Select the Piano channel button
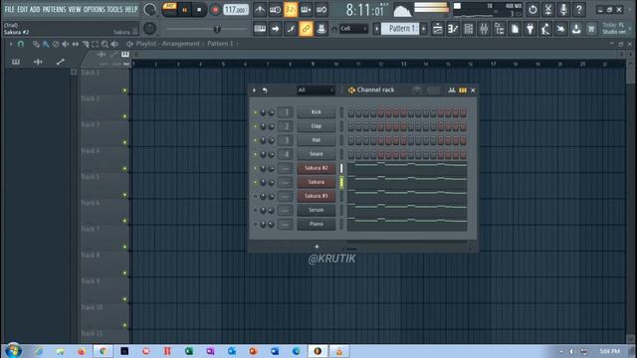 [x=317, y=224]
